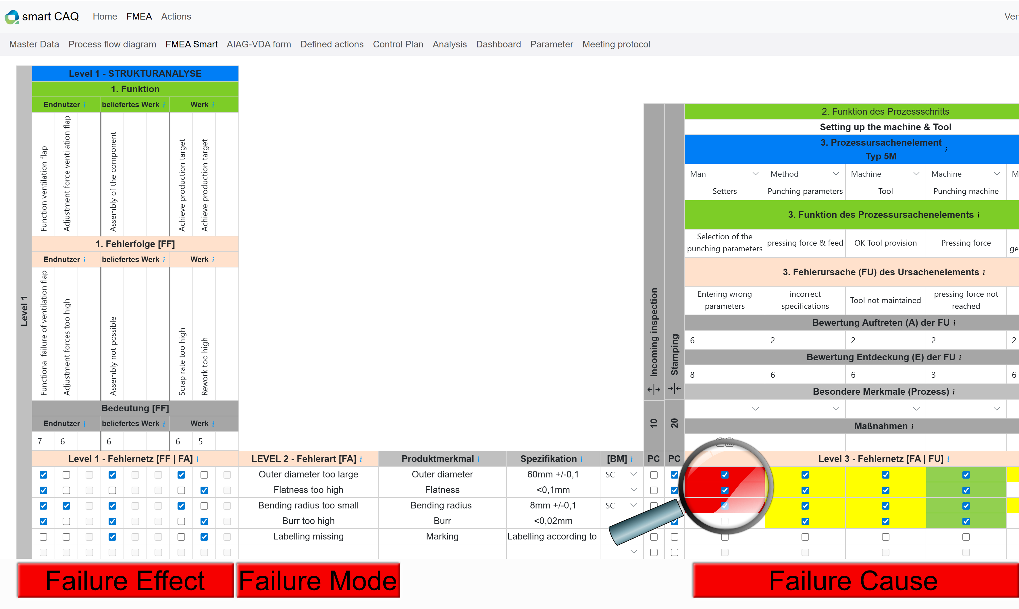Click info icon beside LEVEL 2 Fehlerart header

coord(361,459)
